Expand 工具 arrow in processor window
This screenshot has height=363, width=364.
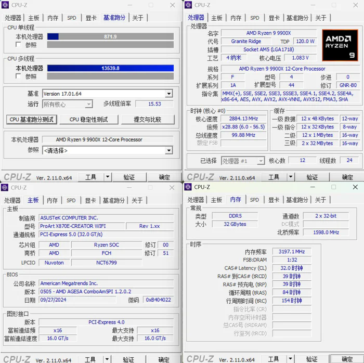coord(291,177)
